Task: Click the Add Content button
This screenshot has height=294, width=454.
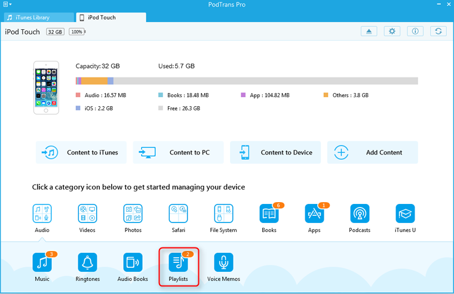Action: pyautogui.click(x=373, y=153)
